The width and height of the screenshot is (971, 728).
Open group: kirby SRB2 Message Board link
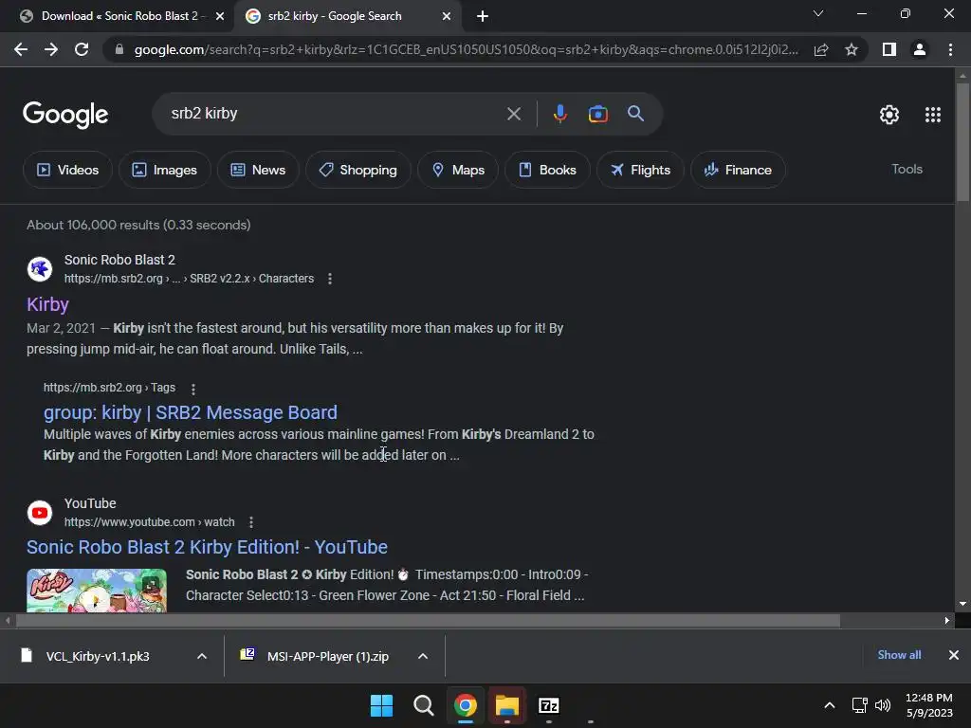(x=190, y=413)
